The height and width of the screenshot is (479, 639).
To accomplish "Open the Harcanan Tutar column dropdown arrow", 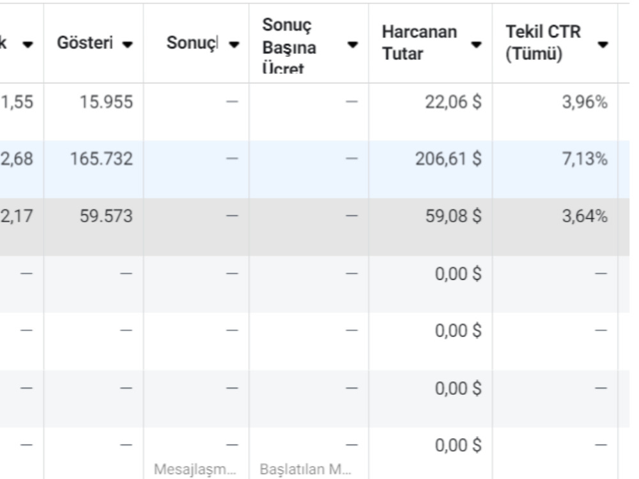I will (x=477, y=45).
